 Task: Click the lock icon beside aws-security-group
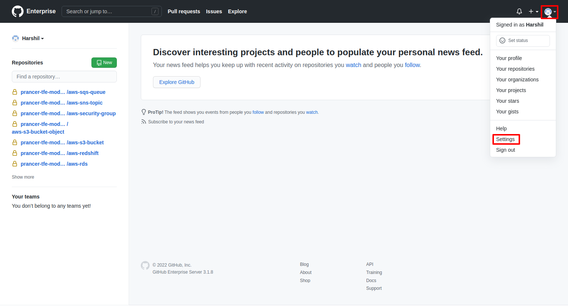click(x=15, y=113)
